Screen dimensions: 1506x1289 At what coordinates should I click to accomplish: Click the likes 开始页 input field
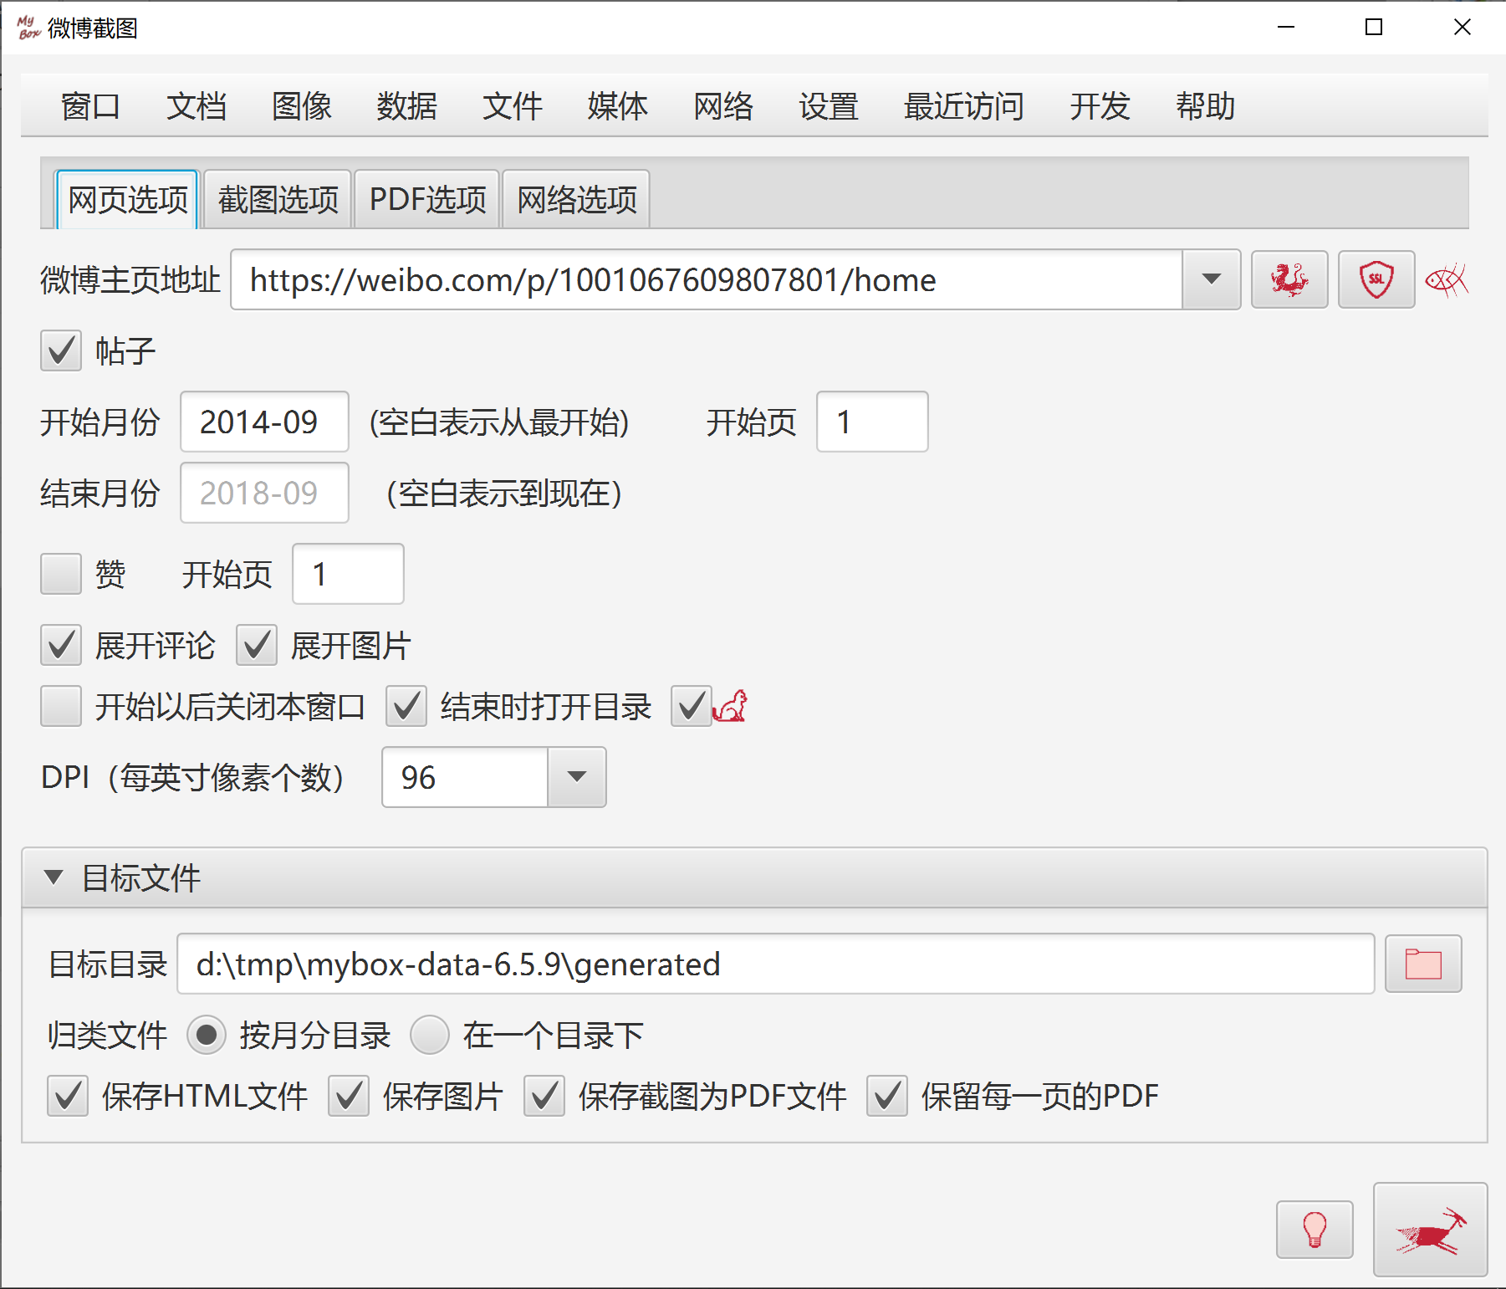point(348,574)
